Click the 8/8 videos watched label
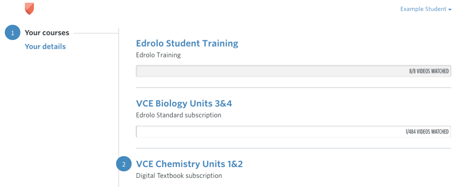Screen dimensions: 469x187 click(x=429, y=71)
